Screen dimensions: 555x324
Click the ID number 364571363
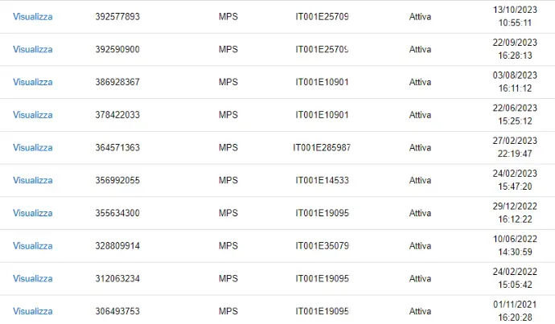[x=117, y=148]
